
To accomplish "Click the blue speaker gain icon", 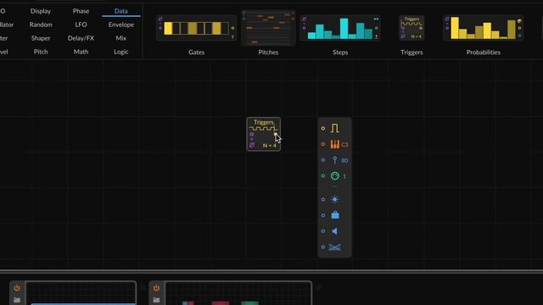I will pos(334,231).
